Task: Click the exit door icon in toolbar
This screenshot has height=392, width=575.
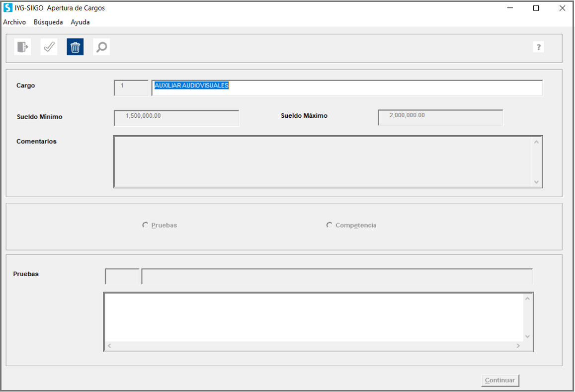Action: point(23,47)
